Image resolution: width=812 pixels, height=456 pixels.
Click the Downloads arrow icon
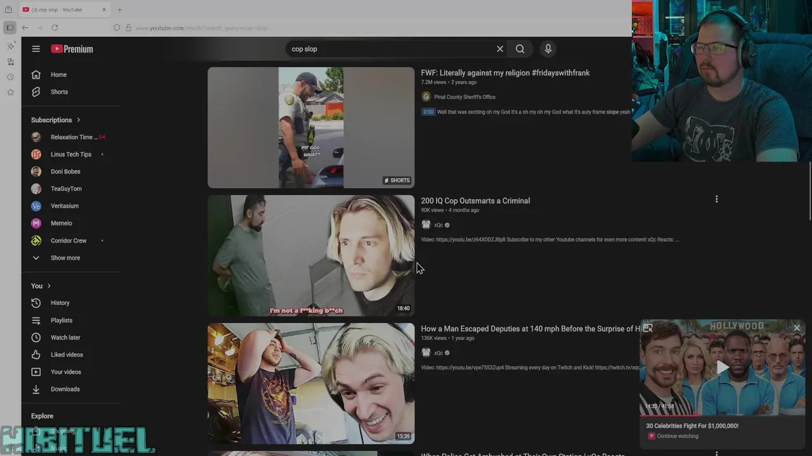click(x=36, y=389)
